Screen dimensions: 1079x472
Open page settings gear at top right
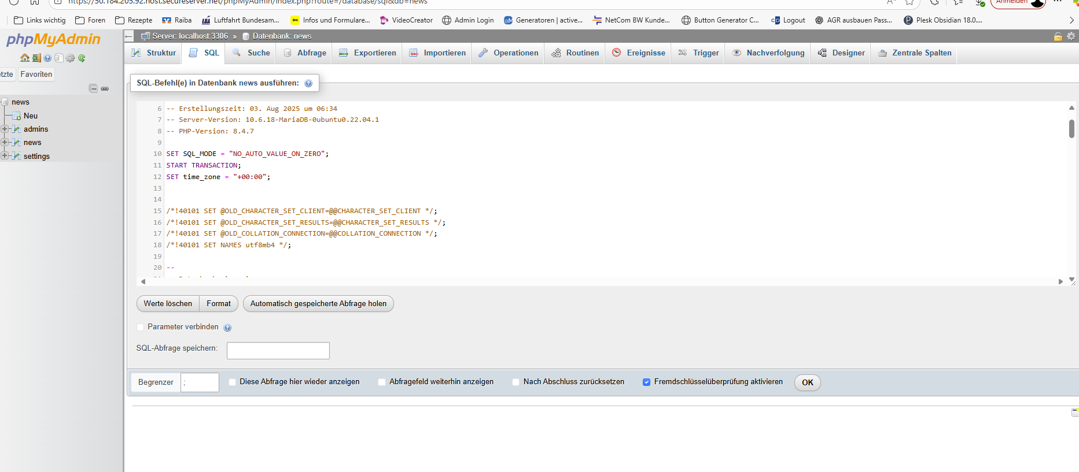[1071, 36]
